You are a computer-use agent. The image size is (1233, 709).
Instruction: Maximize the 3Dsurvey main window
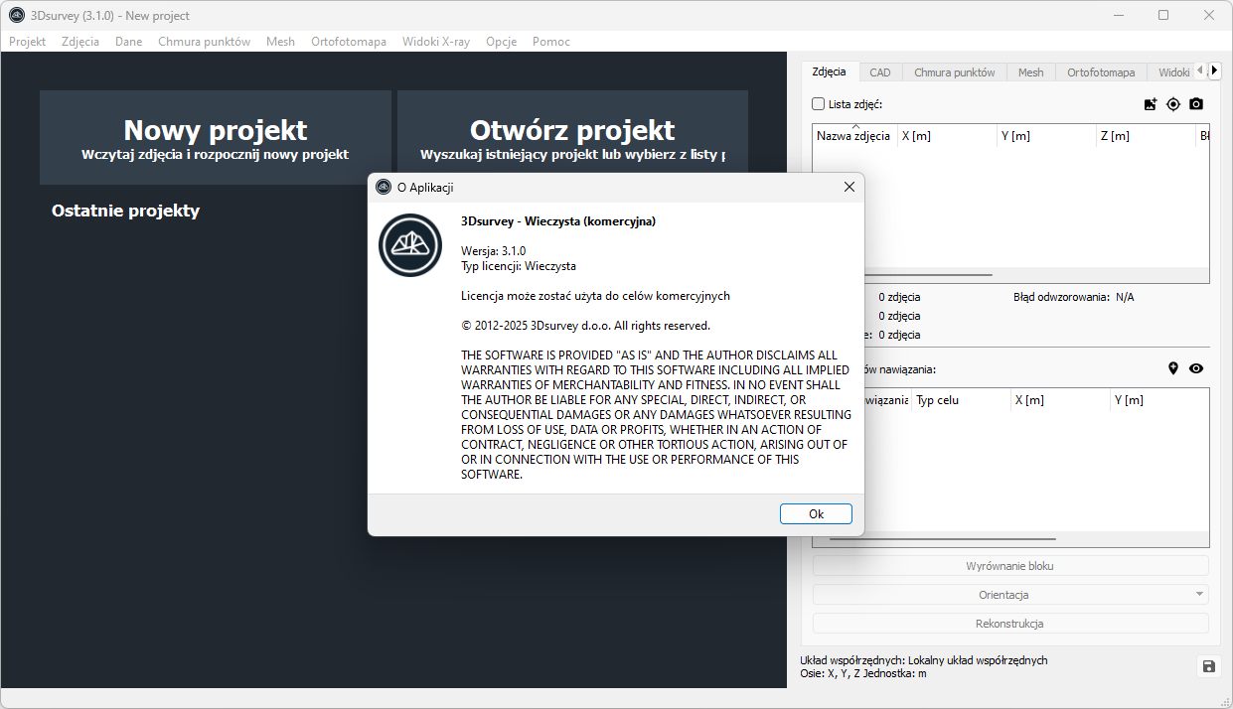coord(1163,15)
